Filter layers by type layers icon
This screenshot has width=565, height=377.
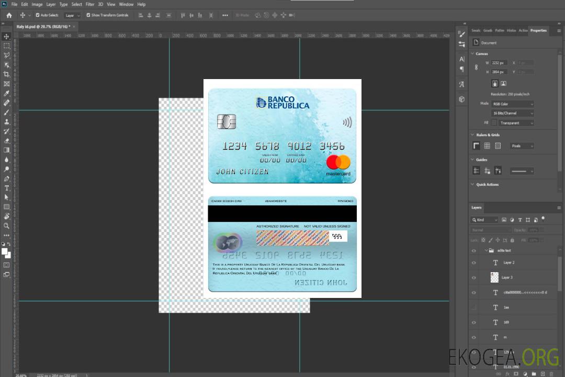coord(519,220)
